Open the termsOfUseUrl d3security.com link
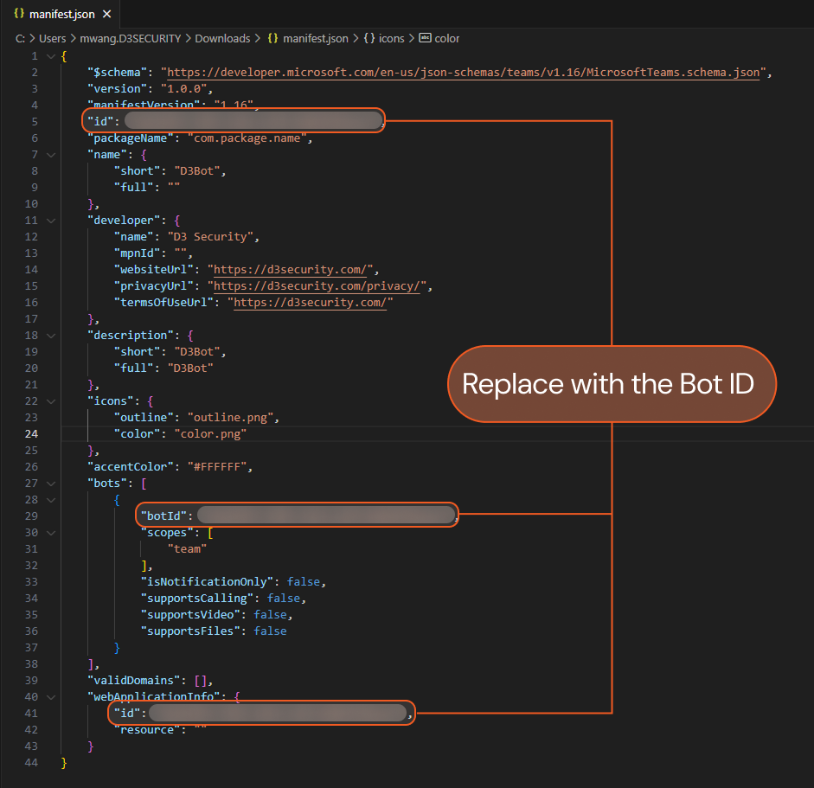 (312, 303)
